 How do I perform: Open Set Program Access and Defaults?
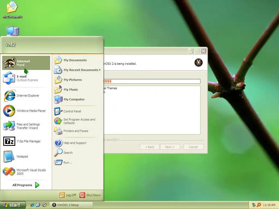(x=78, y=121)
